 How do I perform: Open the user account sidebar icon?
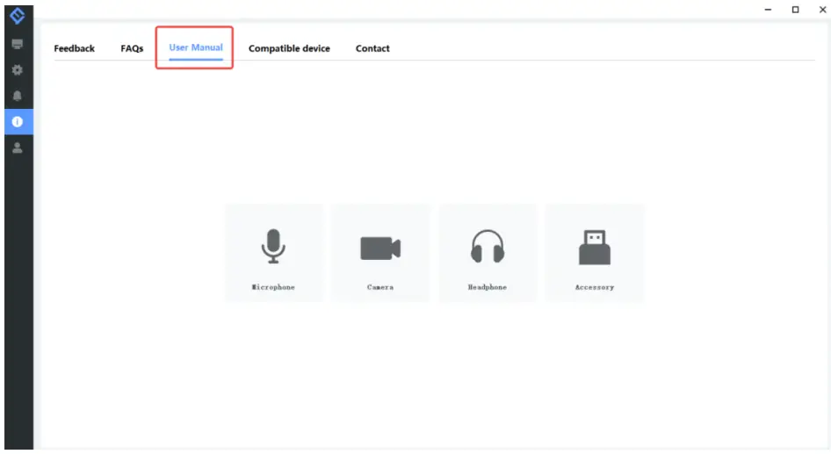tap(18, 148)
